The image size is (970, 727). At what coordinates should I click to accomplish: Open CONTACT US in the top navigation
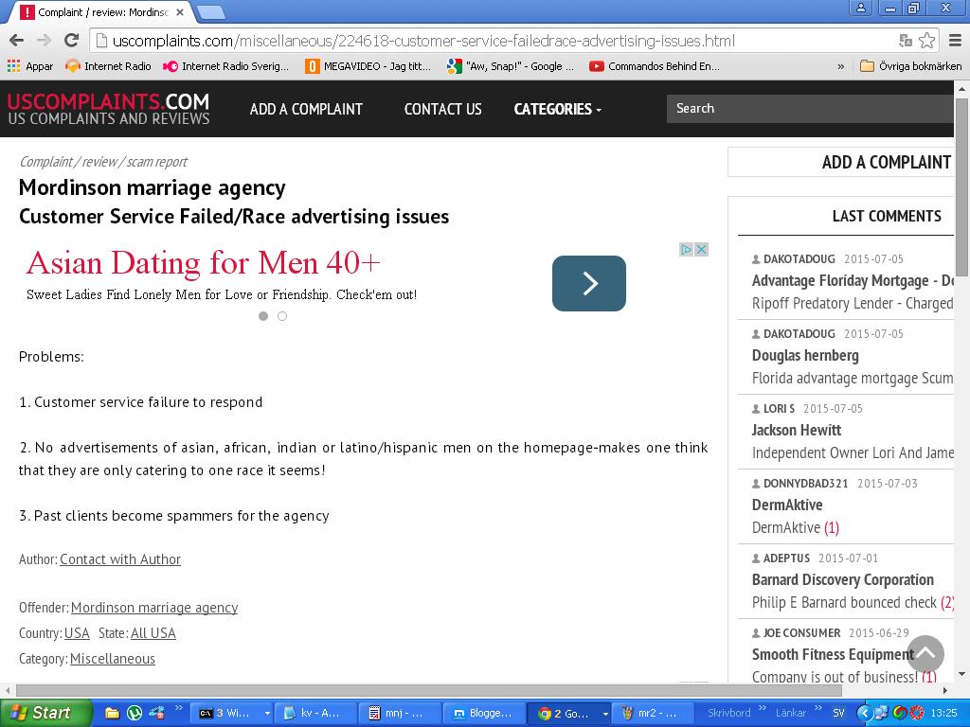point(442,109)
